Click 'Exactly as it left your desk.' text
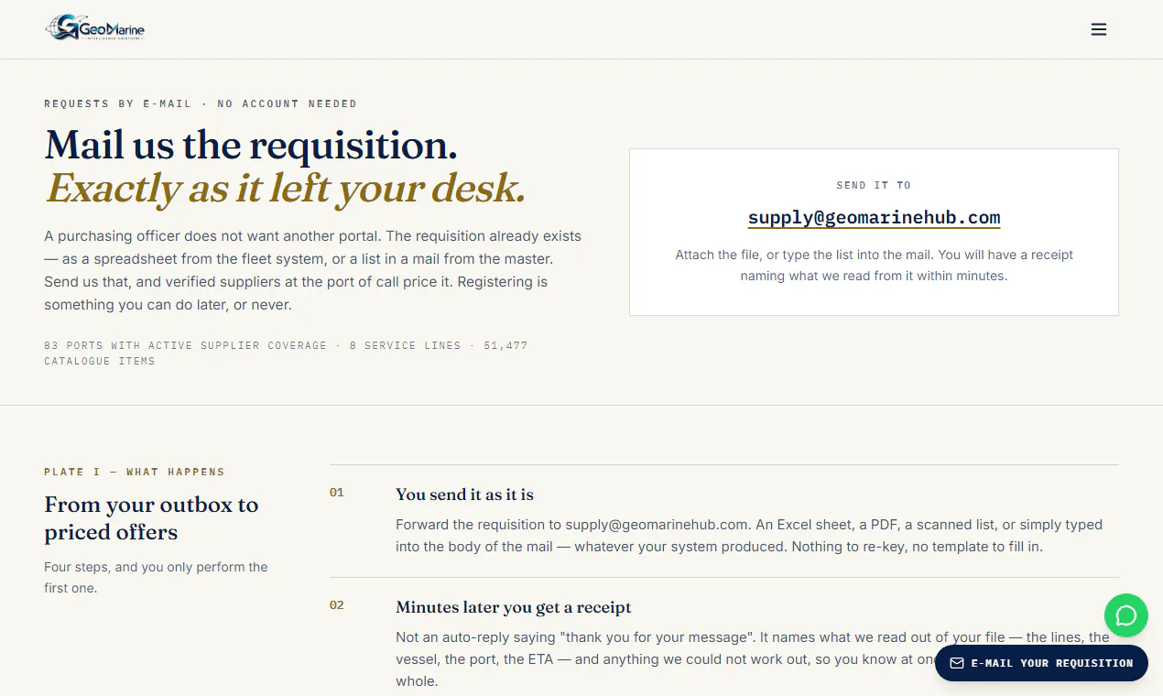1163x696 pixels. (x=285, y=188)
